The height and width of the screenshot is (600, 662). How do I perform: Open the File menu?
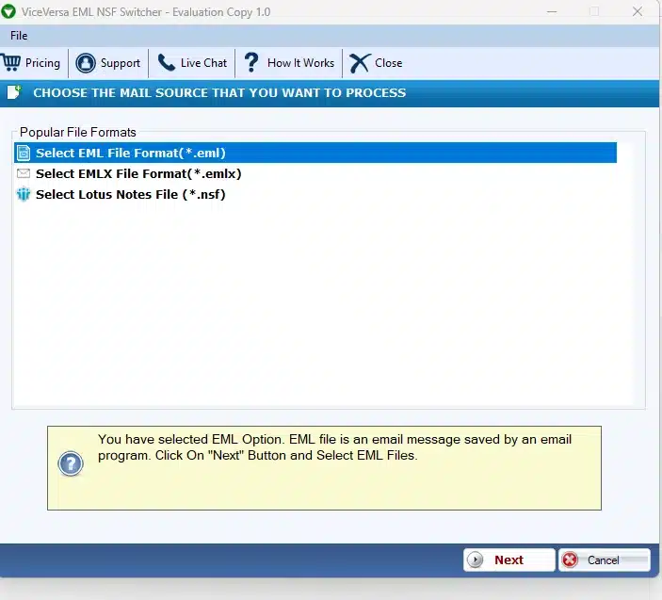click(19, 36)
